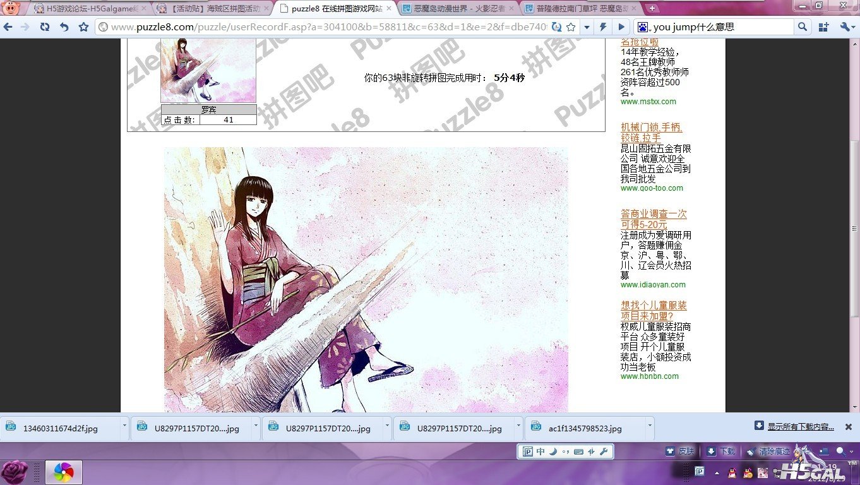860x485 pixels.
Task: Click the go/play arrow beside address bar
Action: point(621,27)
